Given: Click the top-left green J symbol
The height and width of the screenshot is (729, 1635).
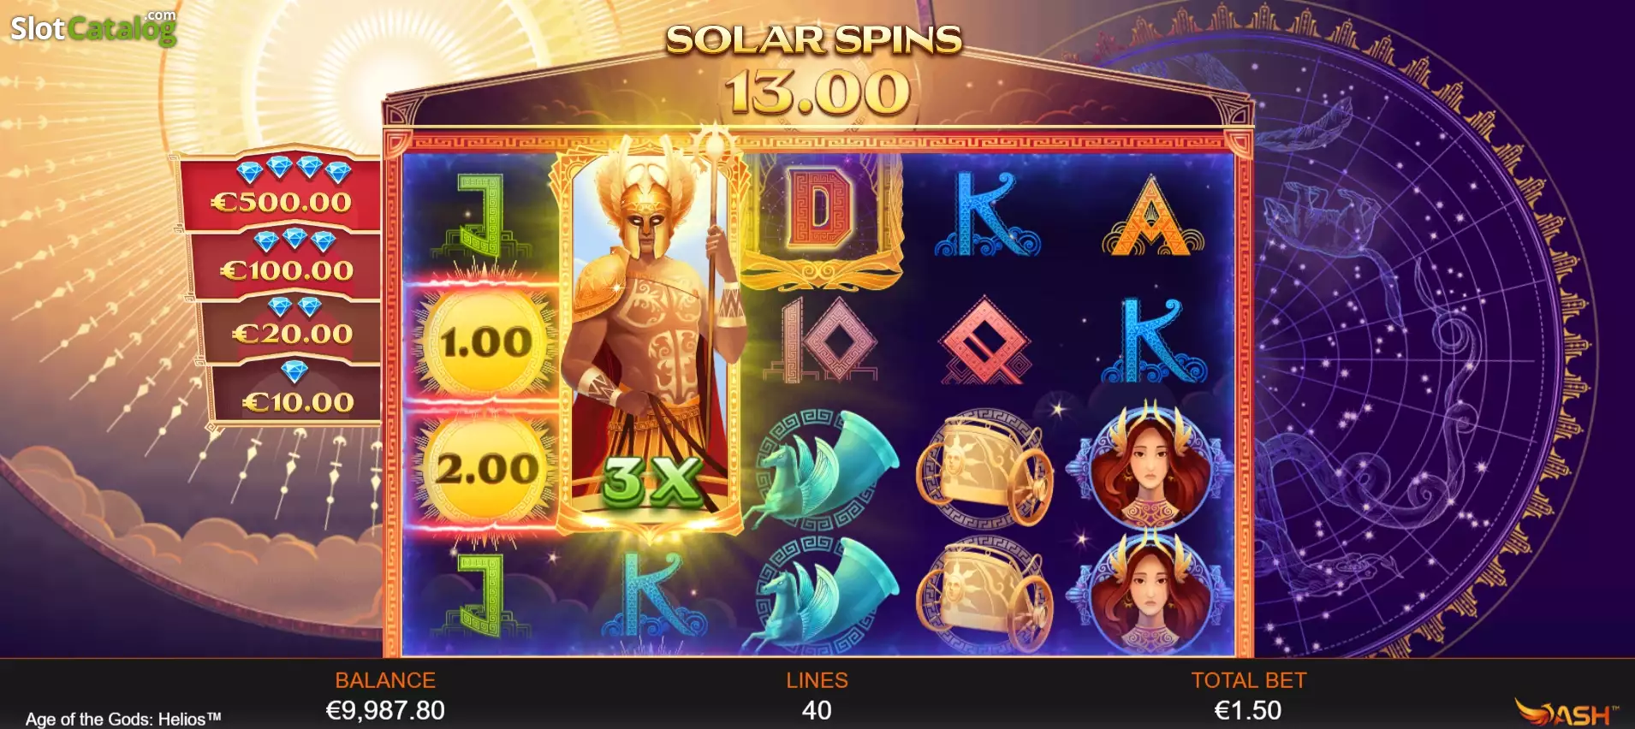Looking at the screenshot, I should coord(479,216).
